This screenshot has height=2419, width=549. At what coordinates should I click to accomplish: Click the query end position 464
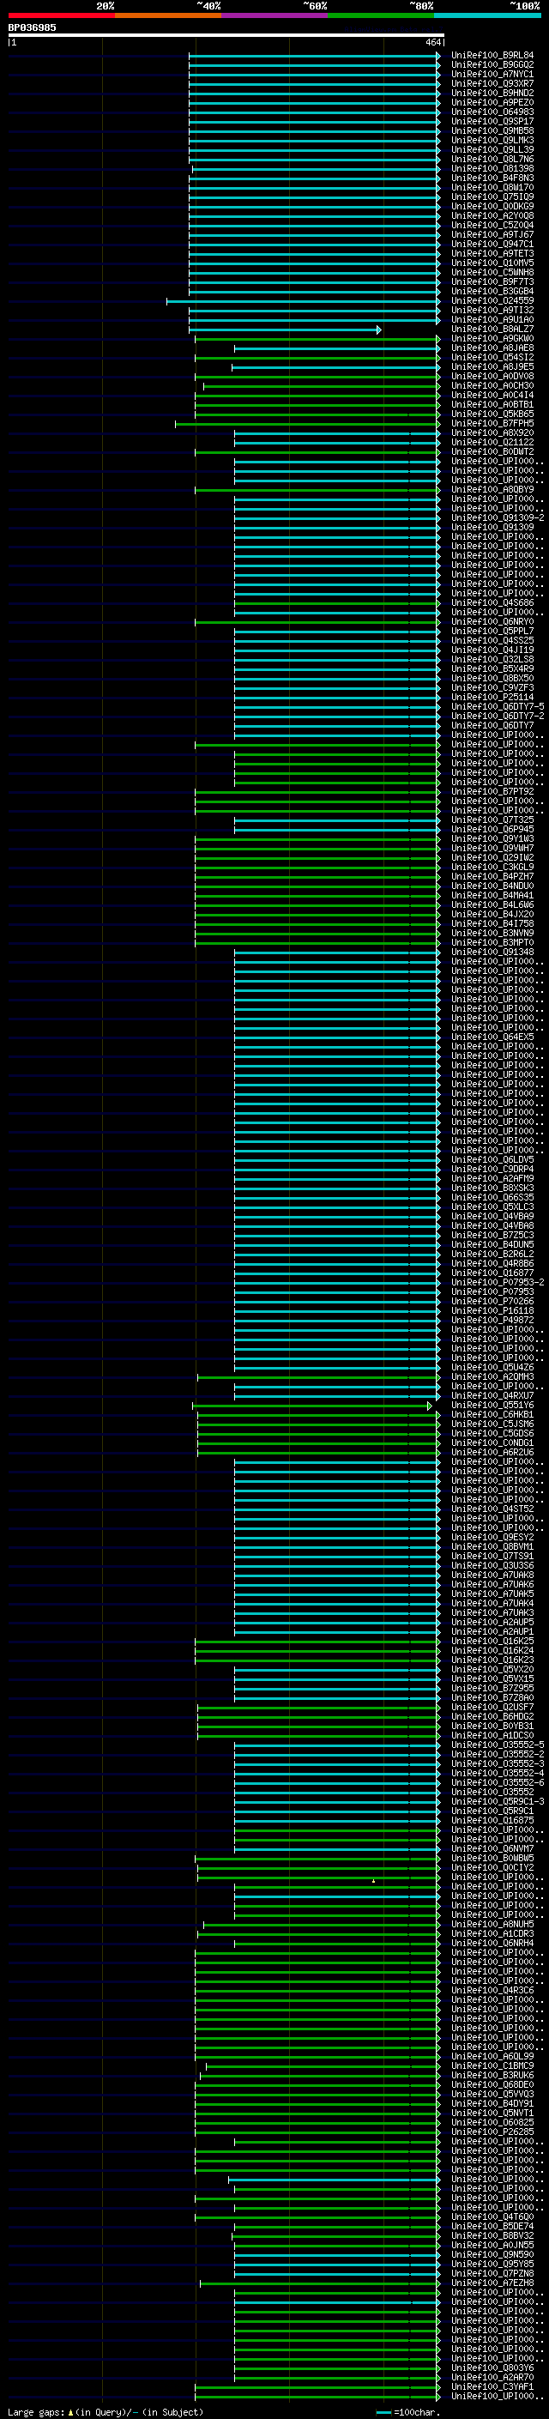pos(432,42)
